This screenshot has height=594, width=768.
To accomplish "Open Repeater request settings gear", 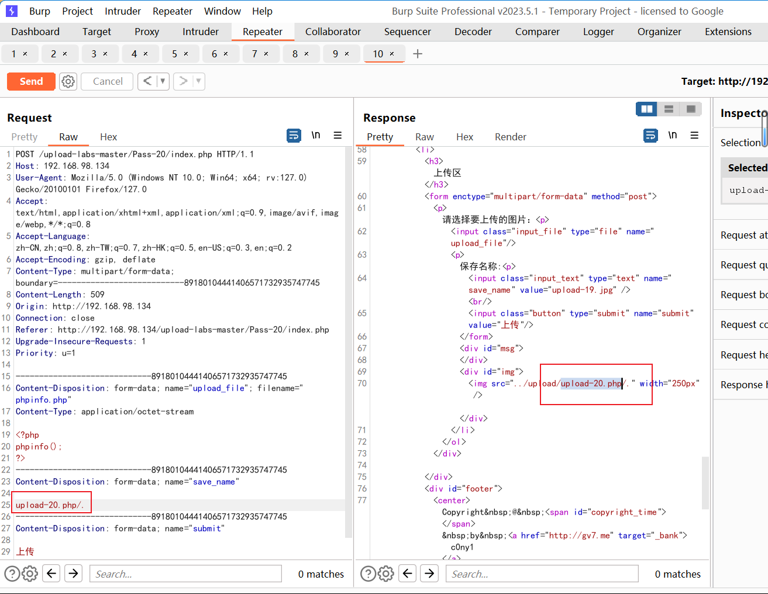I will 68,81.
